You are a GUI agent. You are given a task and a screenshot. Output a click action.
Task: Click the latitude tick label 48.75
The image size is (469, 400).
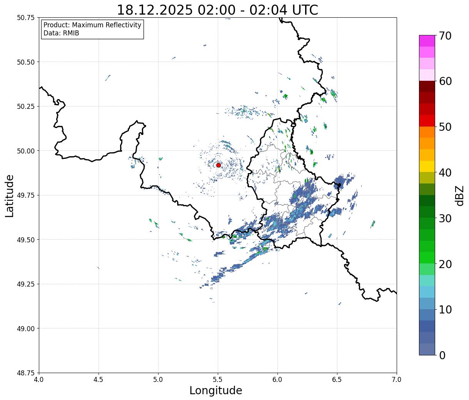25,373
